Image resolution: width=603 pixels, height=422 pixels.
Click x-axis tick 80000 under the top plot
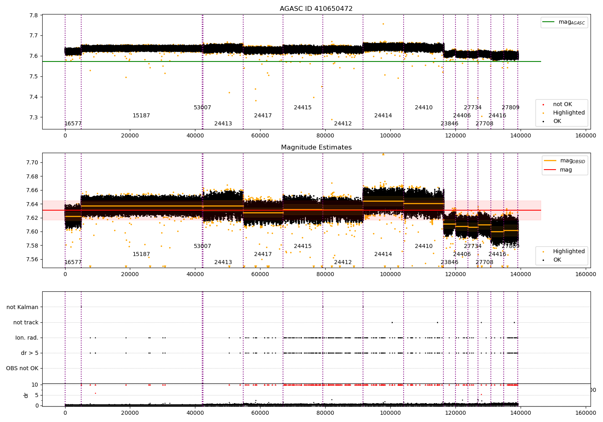tap(325, 136)
